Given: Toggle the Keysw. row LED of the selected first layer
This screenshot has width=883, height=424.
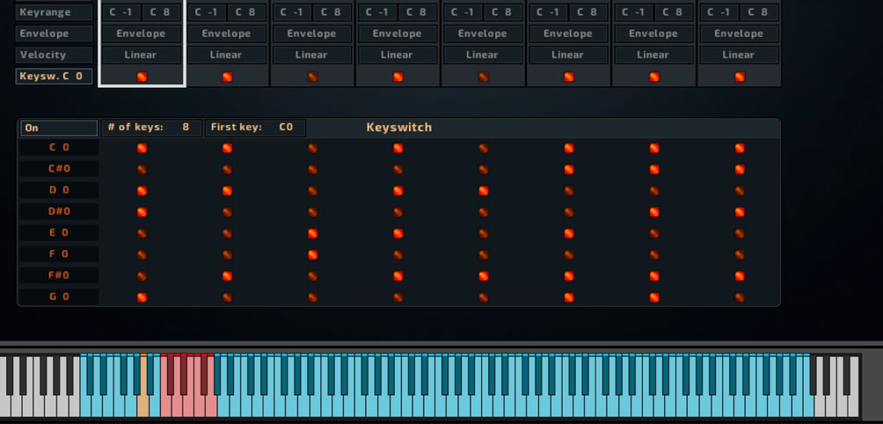Looking at the screenshot, I should pos(142,77).
